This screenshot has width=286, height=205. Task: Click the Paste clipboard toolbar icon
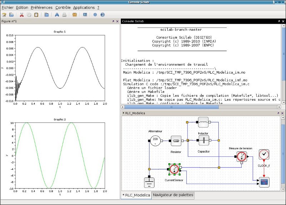(x=36, y=15)
